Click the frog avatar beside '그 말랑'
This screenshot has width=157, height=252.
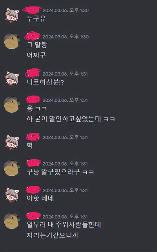pos(12,41)
